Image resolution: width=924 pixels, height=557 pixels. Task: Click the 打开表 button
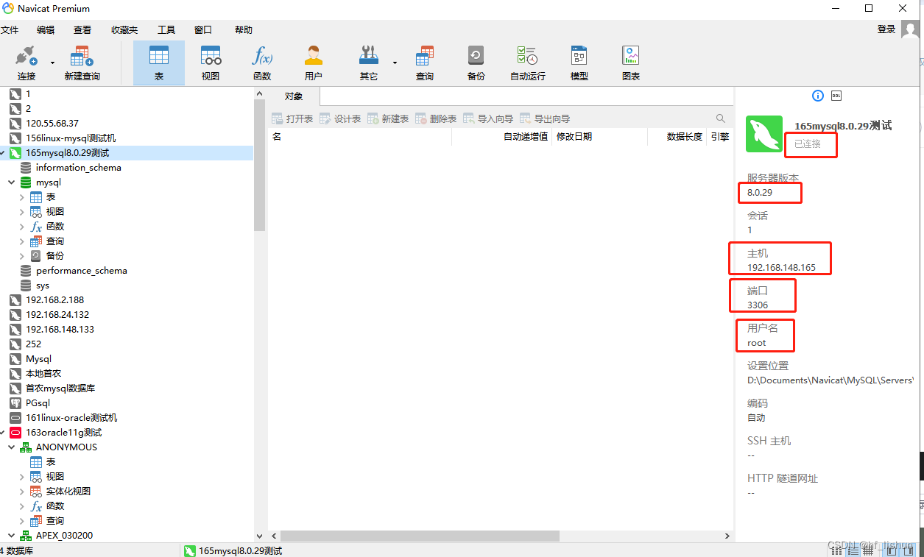click(292, 118)
